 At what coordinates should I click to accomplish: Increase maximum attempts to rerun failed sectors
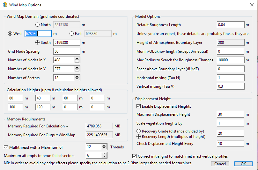pos(104,153)
